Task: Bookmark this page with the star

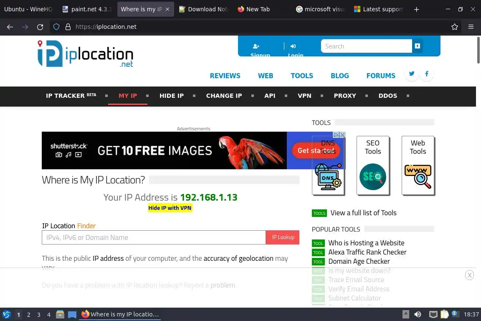Action: 455,27
